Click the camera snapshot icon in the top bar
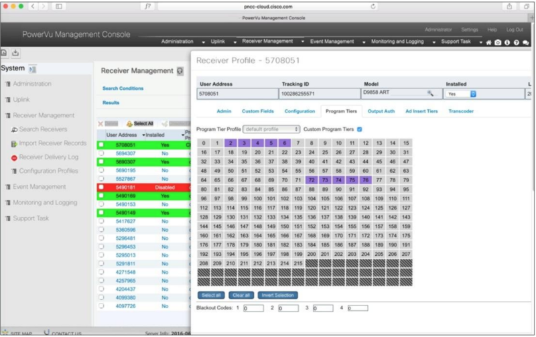 498,42
